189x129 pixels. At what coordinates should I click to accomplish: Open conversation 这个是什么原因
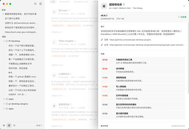12,19
